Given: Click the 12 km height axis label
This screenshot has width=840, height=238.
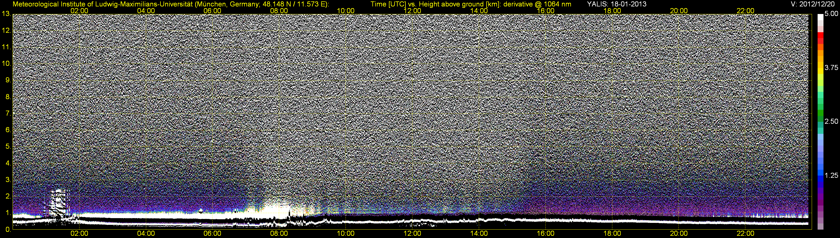Looking at the screenshot, I should [6, 31].
